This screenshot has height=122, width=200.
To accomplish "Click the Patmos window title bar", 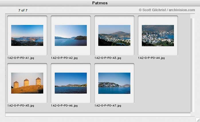I will click(100, 3).
